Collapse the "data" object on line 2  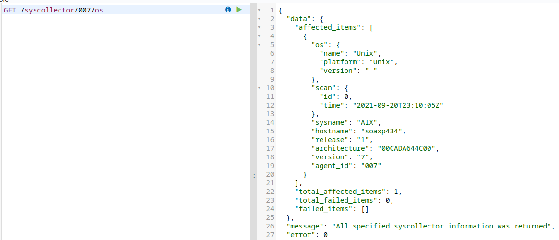259,19
